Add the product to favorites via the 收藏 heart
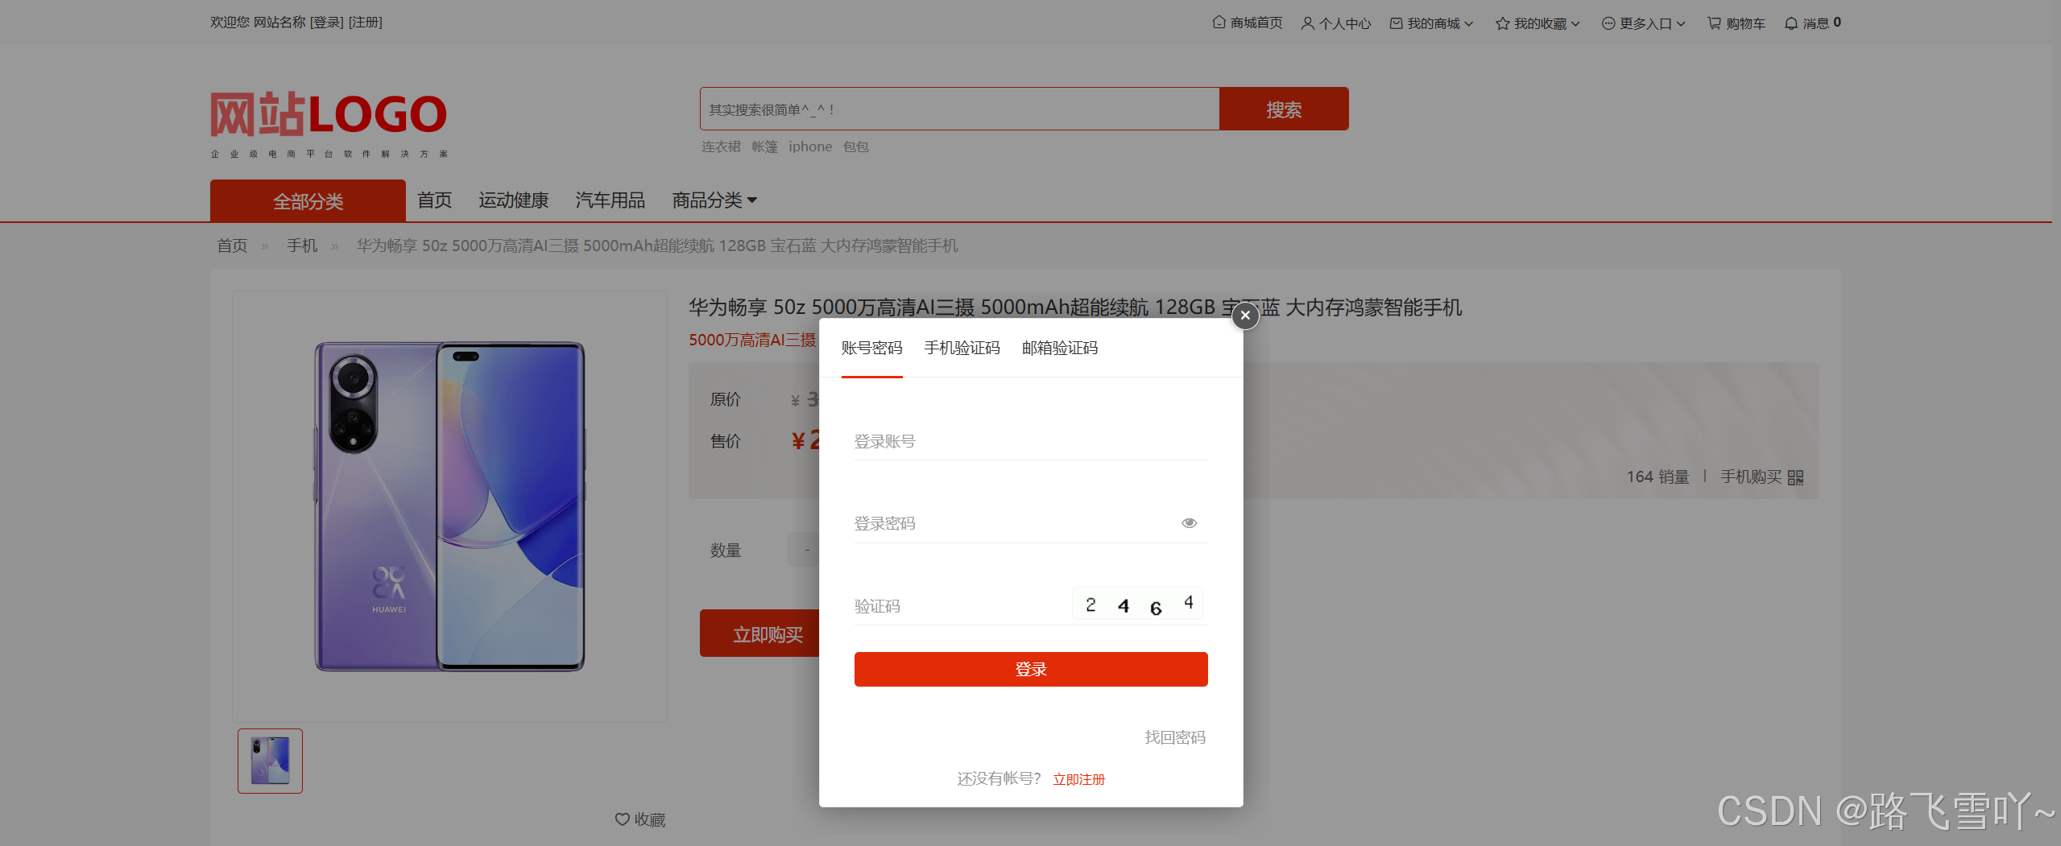The height and width of the screenshot is (846, 2061). pyautogui.click(x=640, y=819)
